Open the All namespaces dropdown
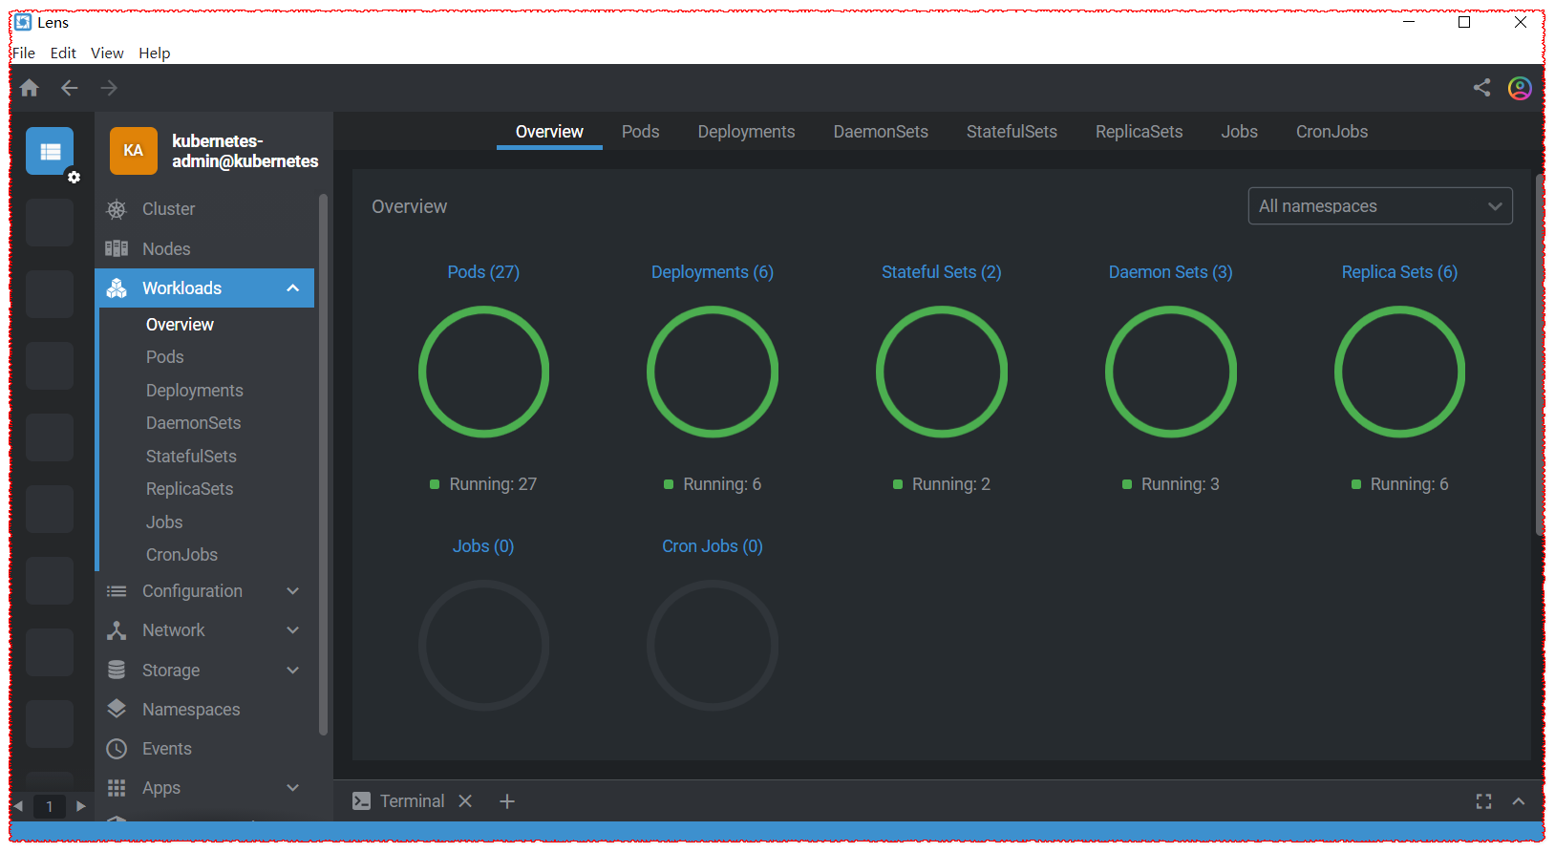This screenshot has width=1555, height=852. click(1380, 206)
